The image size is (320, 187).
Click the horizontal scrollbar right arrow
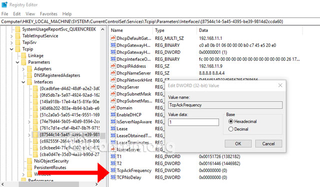(96, 184)
